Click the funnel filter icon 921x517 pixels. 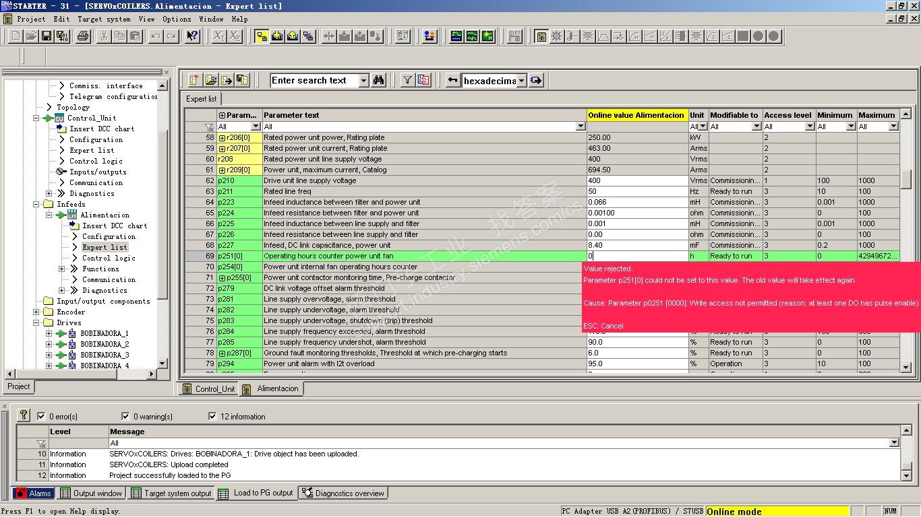coord(408,80)
